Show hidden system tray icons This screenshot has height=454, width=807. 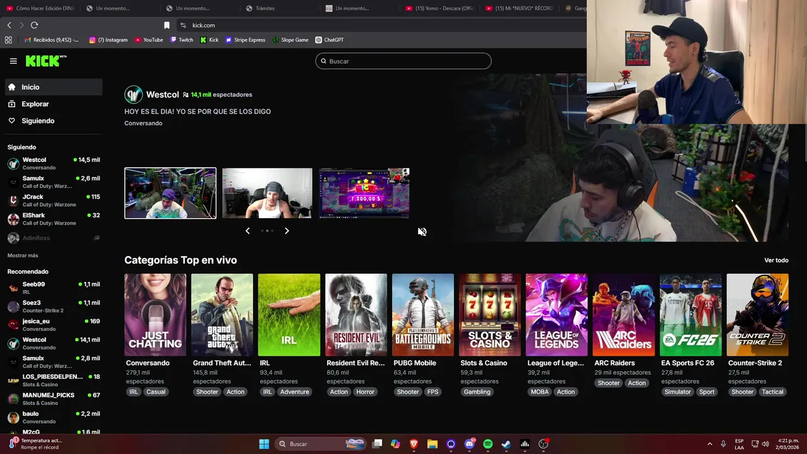click(x=709, y=444)
